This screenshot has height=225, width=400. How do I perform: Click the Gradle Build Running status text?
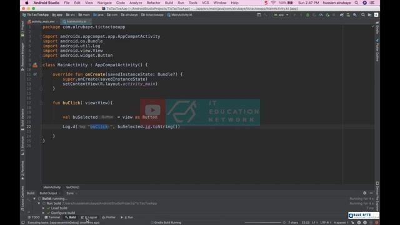click(x=167, y=222)
